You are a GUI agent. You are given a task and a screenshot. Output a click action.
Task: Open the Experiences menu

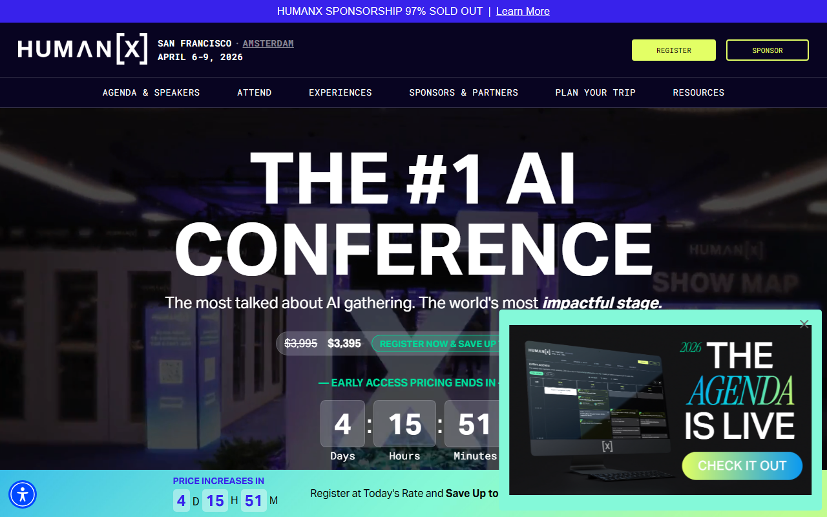click(340, 92)
